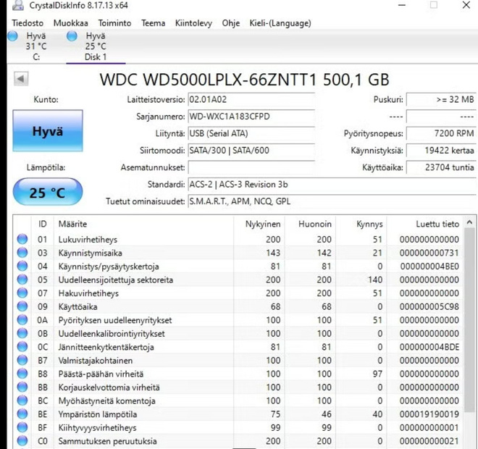Image resolution: width=478 pixels, height=449 pixels.
Task: Click status orb for 09 Käyttöaika row
Action: (x=22, y=306)
